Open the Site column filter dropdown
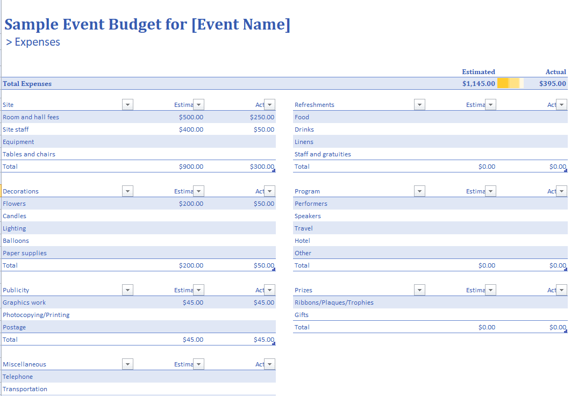Viewport: 578px width, 396px height. (x=127, y=105)
